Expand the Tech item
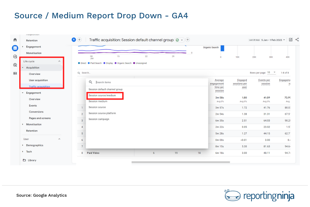Viewport: 310px width, 207px height. click(23, 152)
